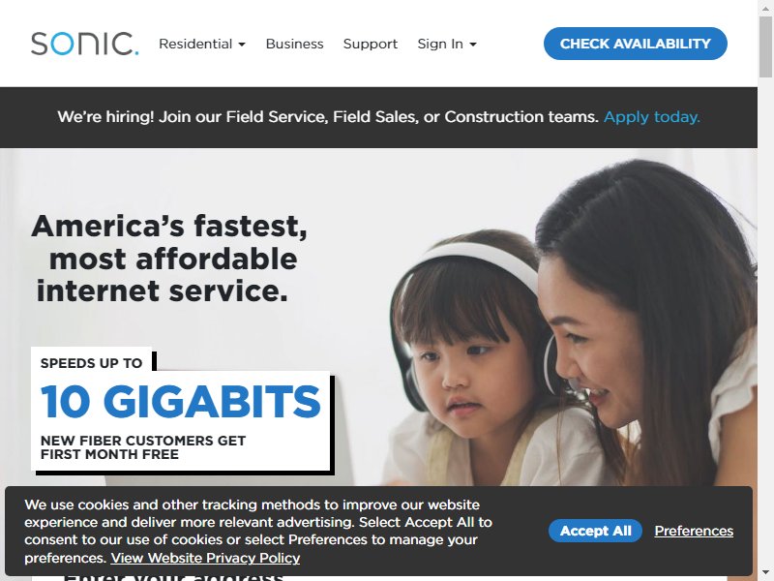This screenshot has height=581, width=774.
Task: Click the vertical scrollbar thumb
Action: [765, 46]
